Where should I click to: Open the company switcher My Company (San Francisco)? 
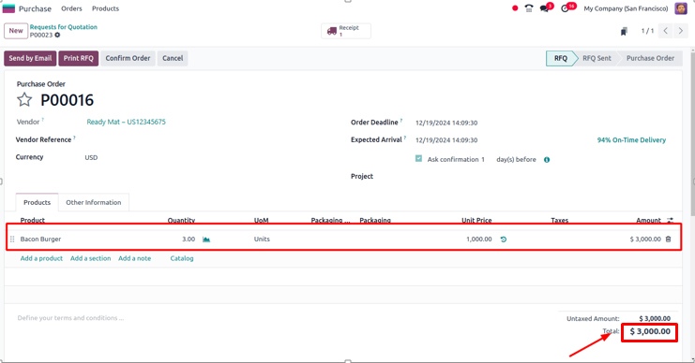[x=626, y=8]
